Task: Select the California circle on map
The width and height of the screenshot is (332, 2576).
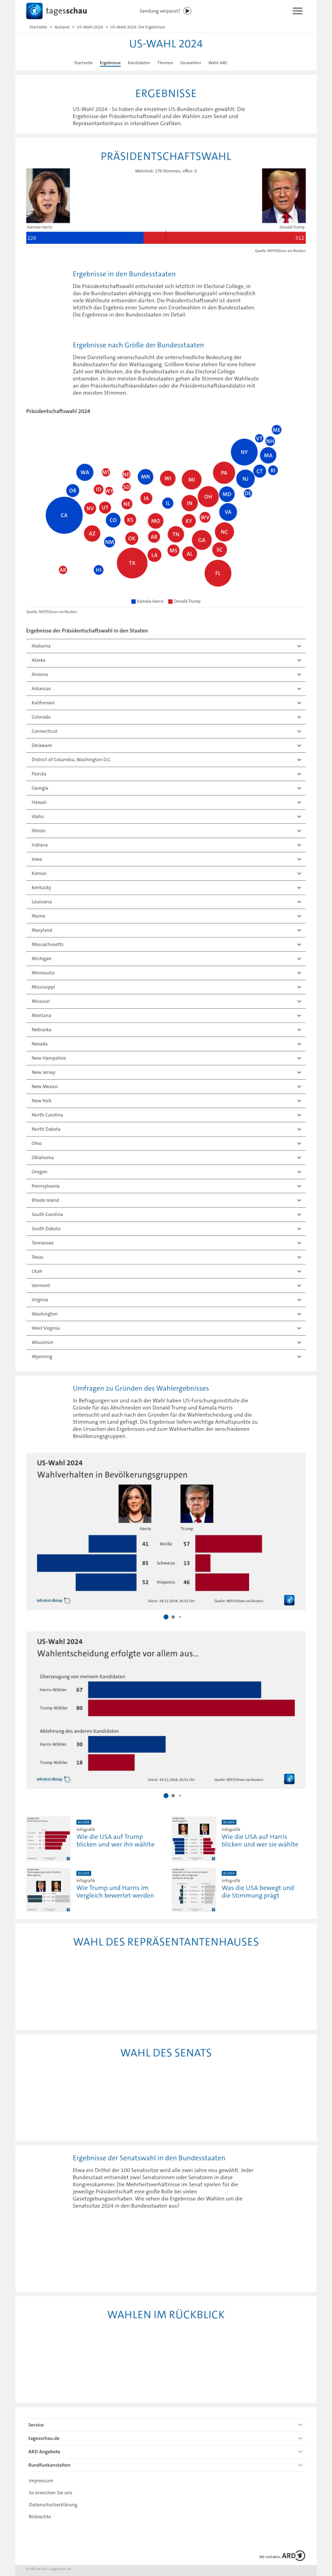Action: (x=64, y=515)
